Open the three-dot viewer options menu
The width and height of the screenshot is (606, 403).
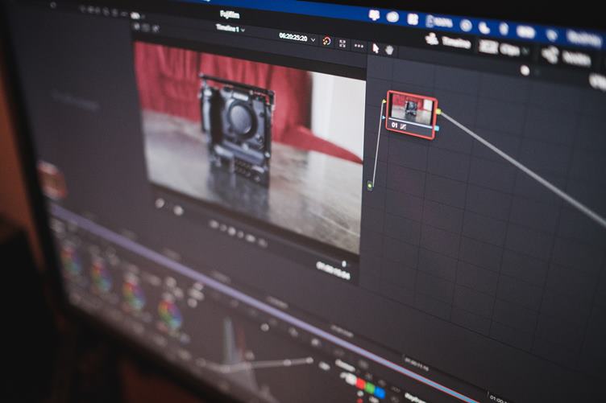(x=359, y=44)
